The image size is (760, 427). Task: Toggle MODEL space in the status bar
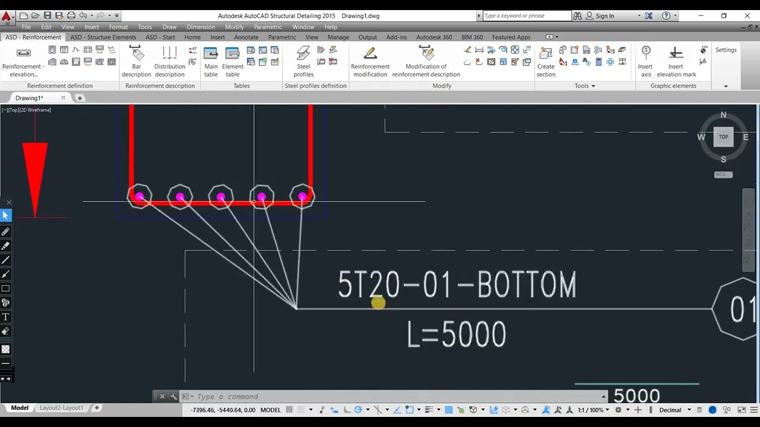click(x=270, y=410)
